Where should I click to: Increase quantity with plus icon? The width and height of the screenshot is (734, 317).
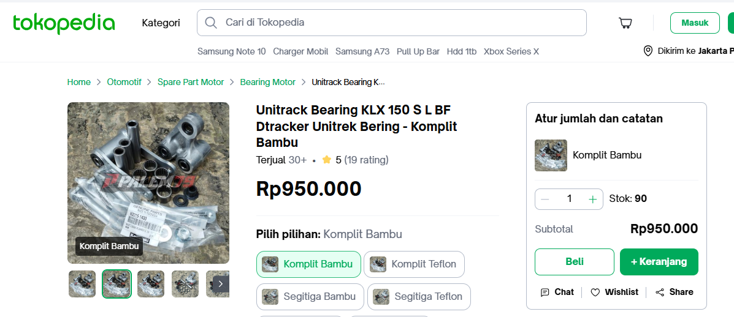(x=592, y=199)
